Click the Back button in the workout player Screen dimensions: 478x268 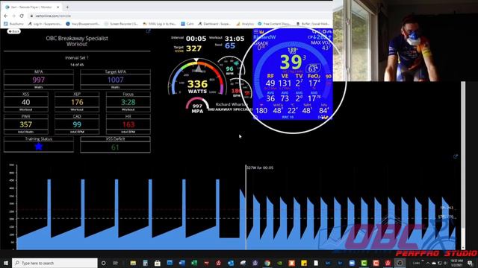13,31
